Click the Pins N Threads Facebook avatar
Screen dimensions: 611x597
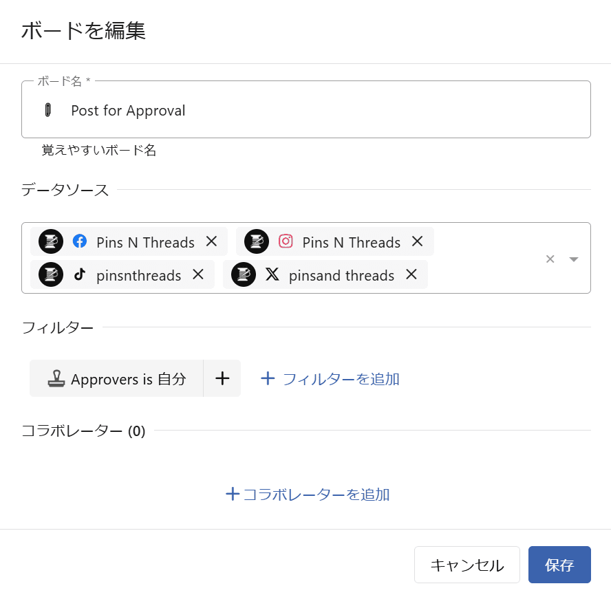coord(51,241)
